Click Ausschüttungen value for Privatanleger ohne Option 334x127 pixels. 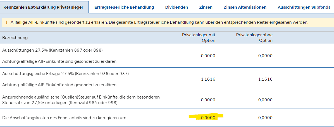(x=265, y=56)
